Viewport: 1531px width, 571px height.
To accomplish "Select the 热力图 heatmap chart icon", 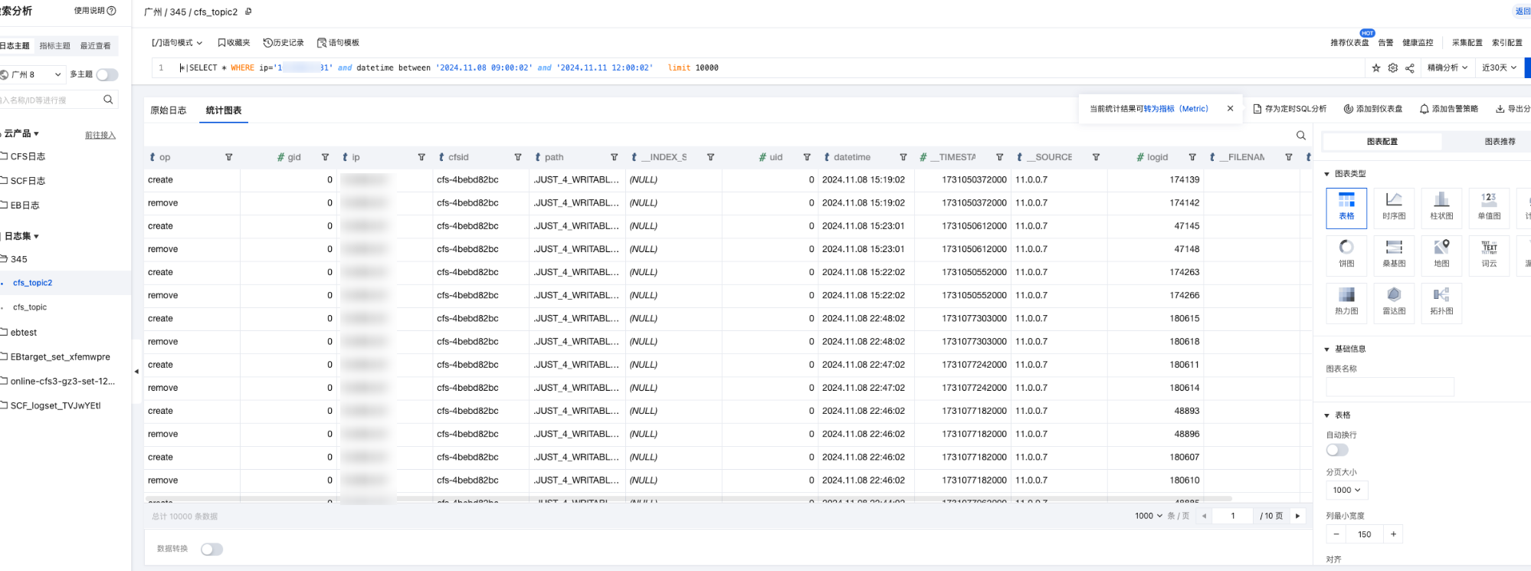I will coord(1346,301).
